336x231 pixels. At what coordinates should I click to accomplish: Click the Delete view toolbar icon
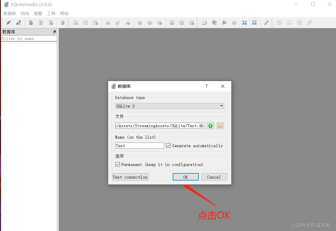(x=192, y=23)
